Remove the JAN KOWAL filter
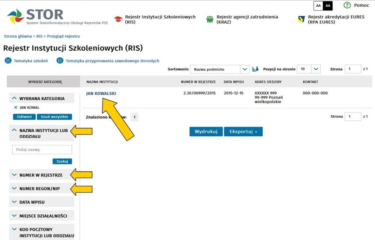 (x=16, y=108)
